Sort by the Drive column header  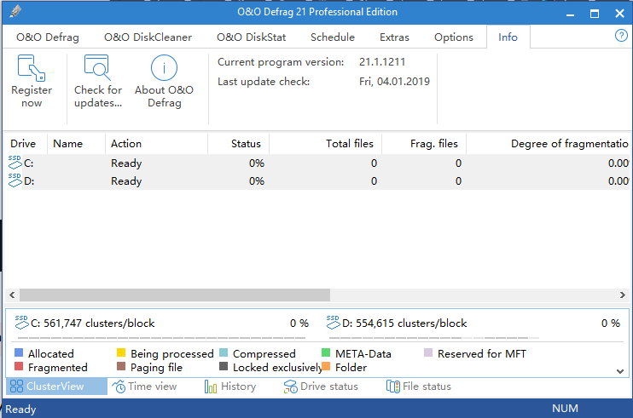(23, 144)
